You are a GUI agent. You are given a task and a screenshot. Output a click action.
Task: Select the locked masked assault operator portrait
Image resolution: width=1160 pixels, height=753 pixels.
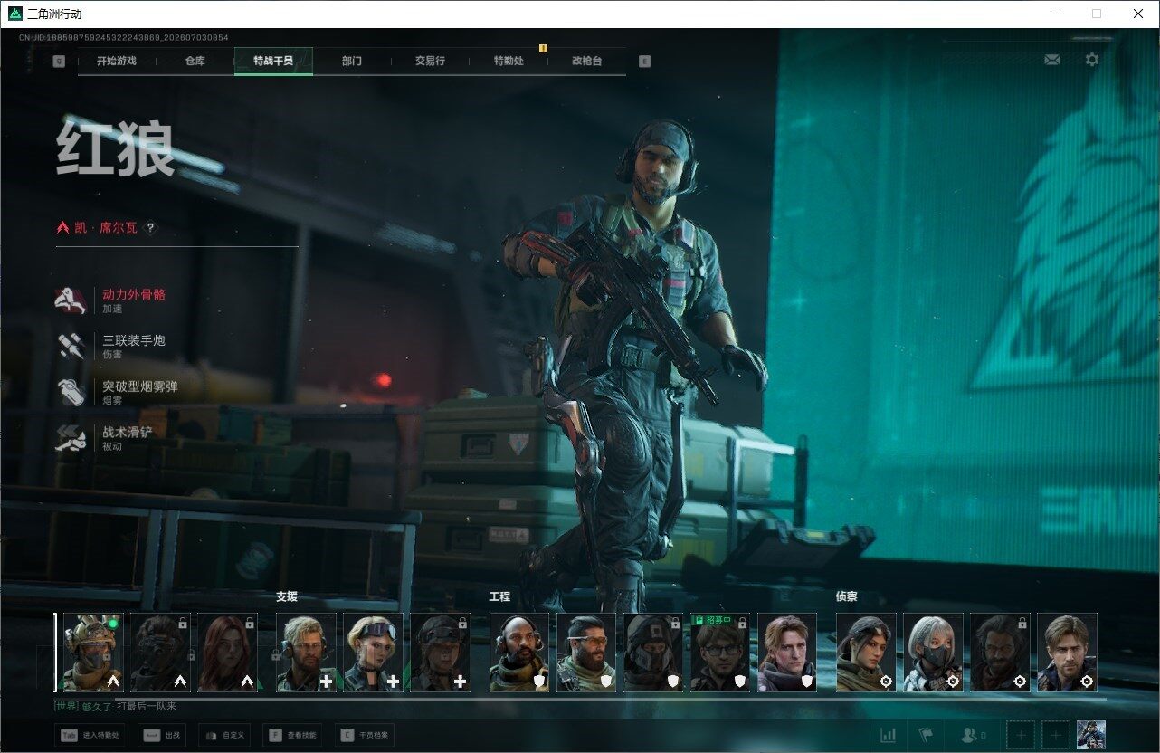tap(160, 653)
